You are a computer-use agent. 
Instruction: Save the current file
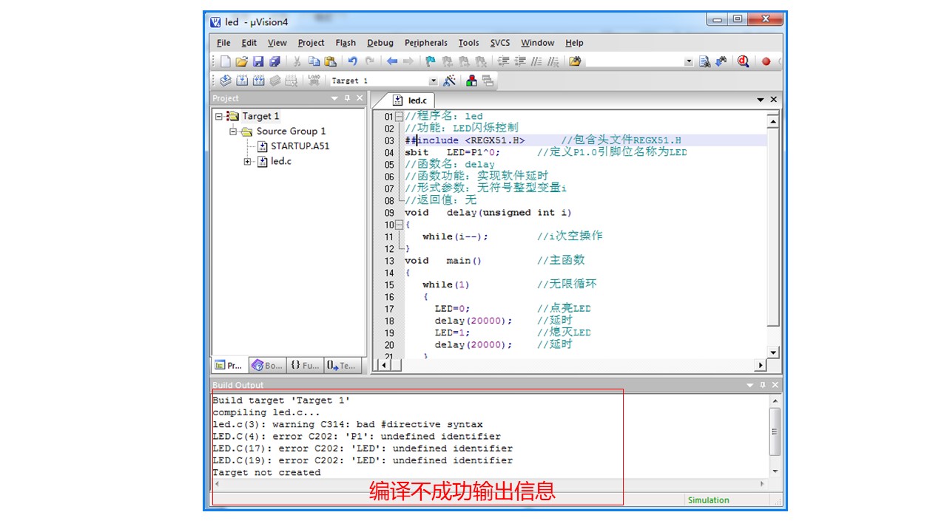pos(258,62)
